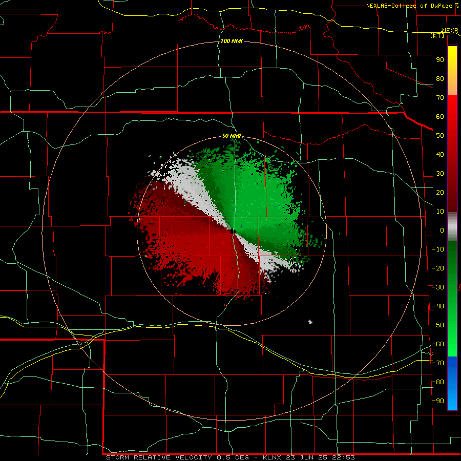Click the 0 value on velocity scale
The image size is (461, 461).
(442, 230)
